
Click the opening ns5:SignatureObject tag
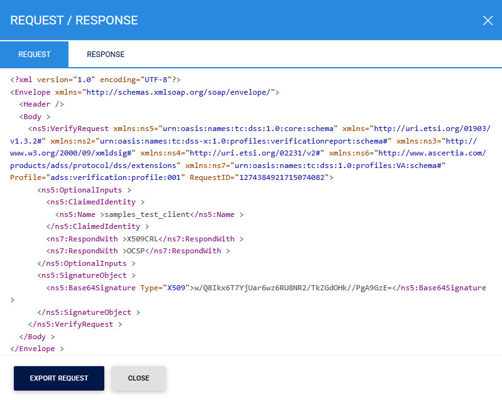87,275
